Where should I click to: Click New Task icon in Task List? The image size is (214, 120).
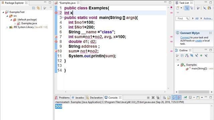[x=178, y=8]
